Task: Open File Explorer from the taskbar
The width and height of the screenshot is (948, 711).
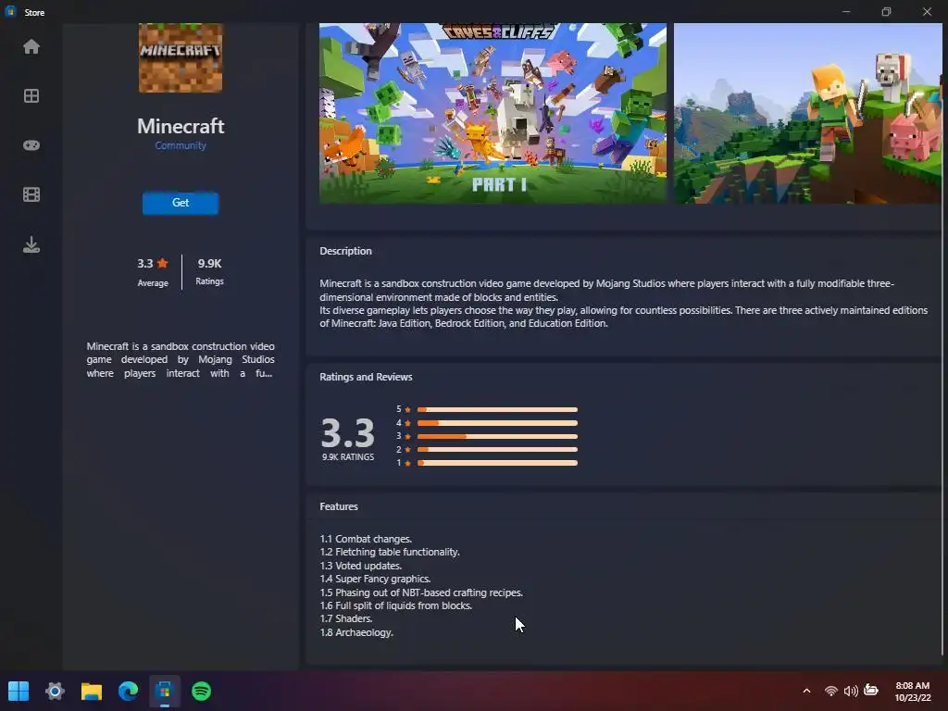Action: pyautogui.click(x=92, y=691)
